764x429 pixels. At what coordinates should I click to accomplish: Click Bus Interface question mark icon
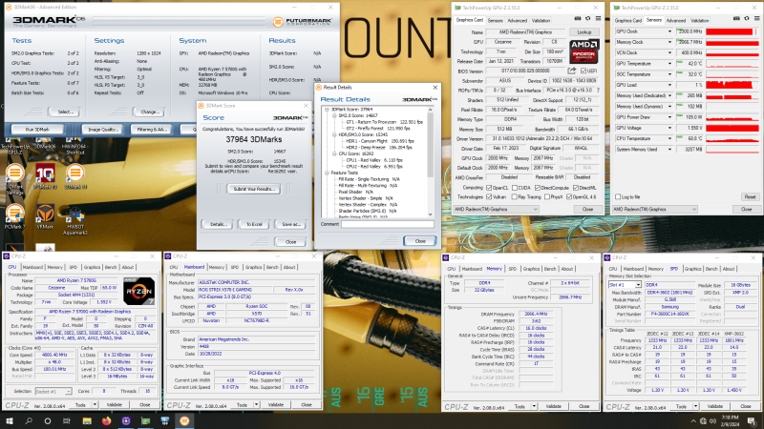point(598,91)
